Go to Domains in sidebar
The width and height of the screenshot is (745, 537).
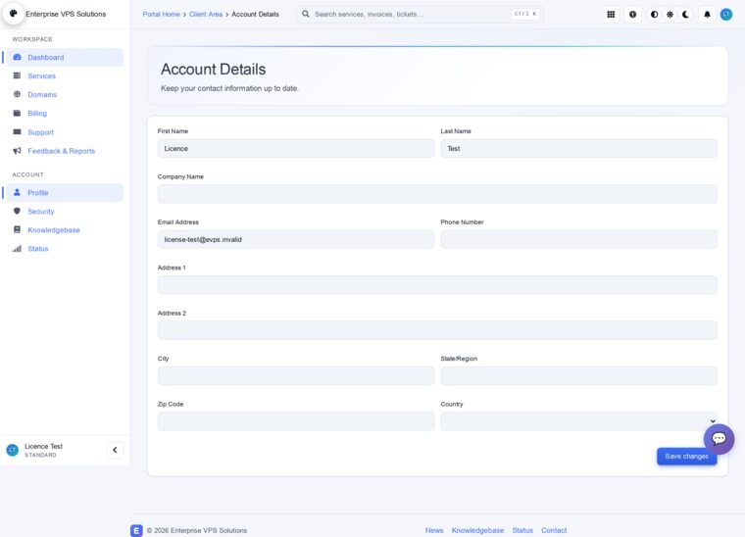pyautogui.click(x=65, y=94)
